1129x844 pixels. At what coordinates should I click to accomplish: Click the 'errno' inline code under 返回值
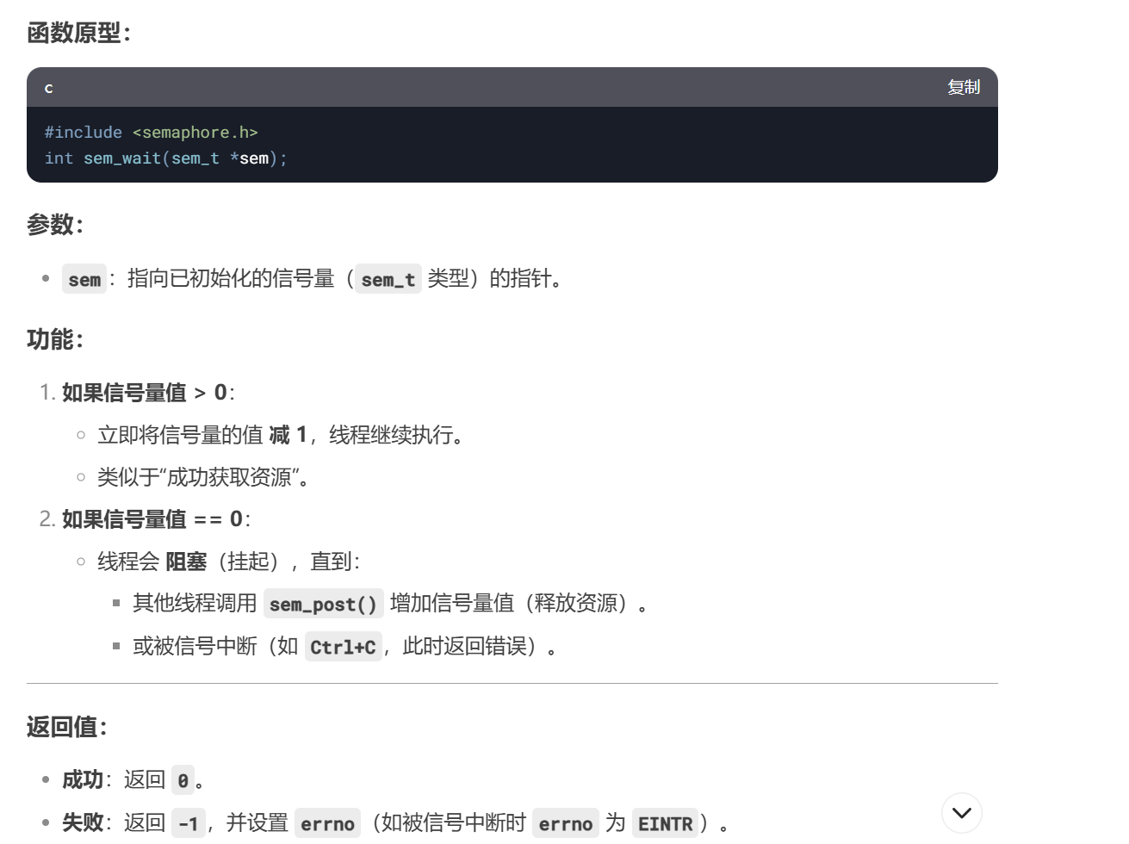coord(327,822)
